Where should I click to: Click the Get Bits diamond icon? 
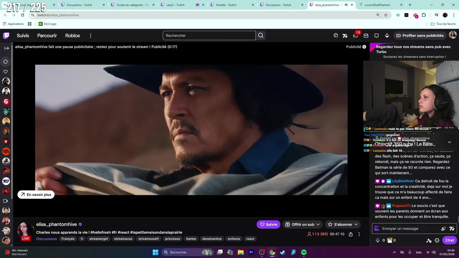387,35
